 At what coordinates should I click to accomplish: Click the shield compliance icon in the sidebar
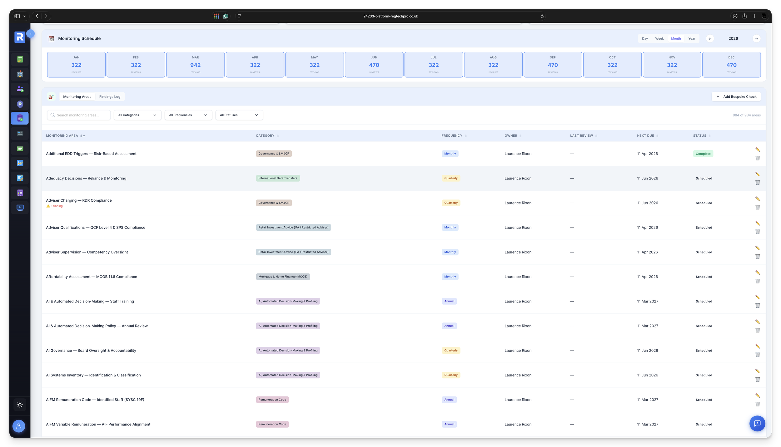20,104
